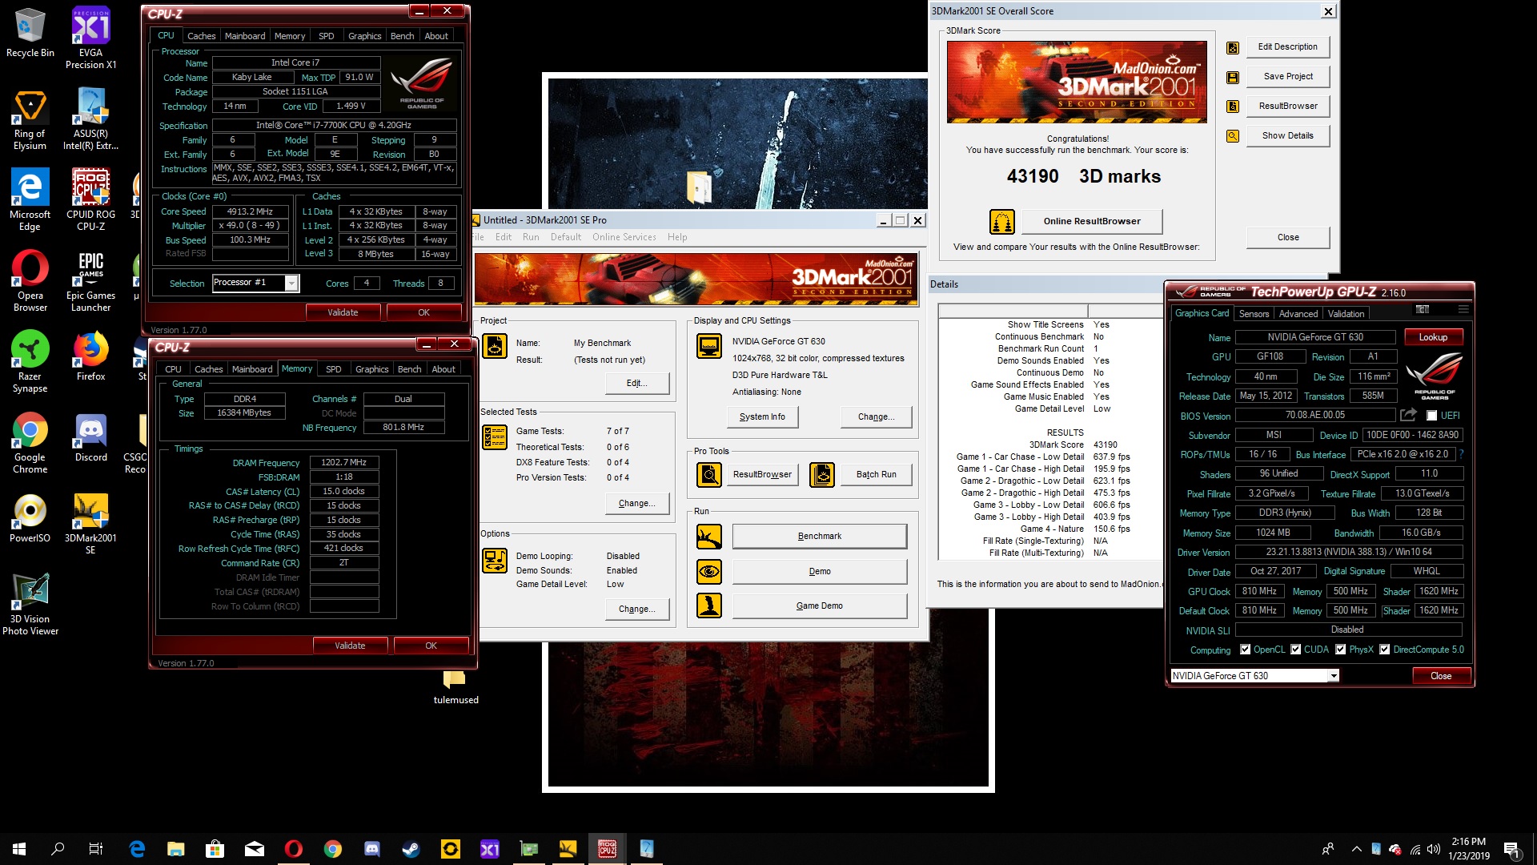Open Razer Synapse desktop icon
Screen dimensions: 1537x865
tap(30, 362)
